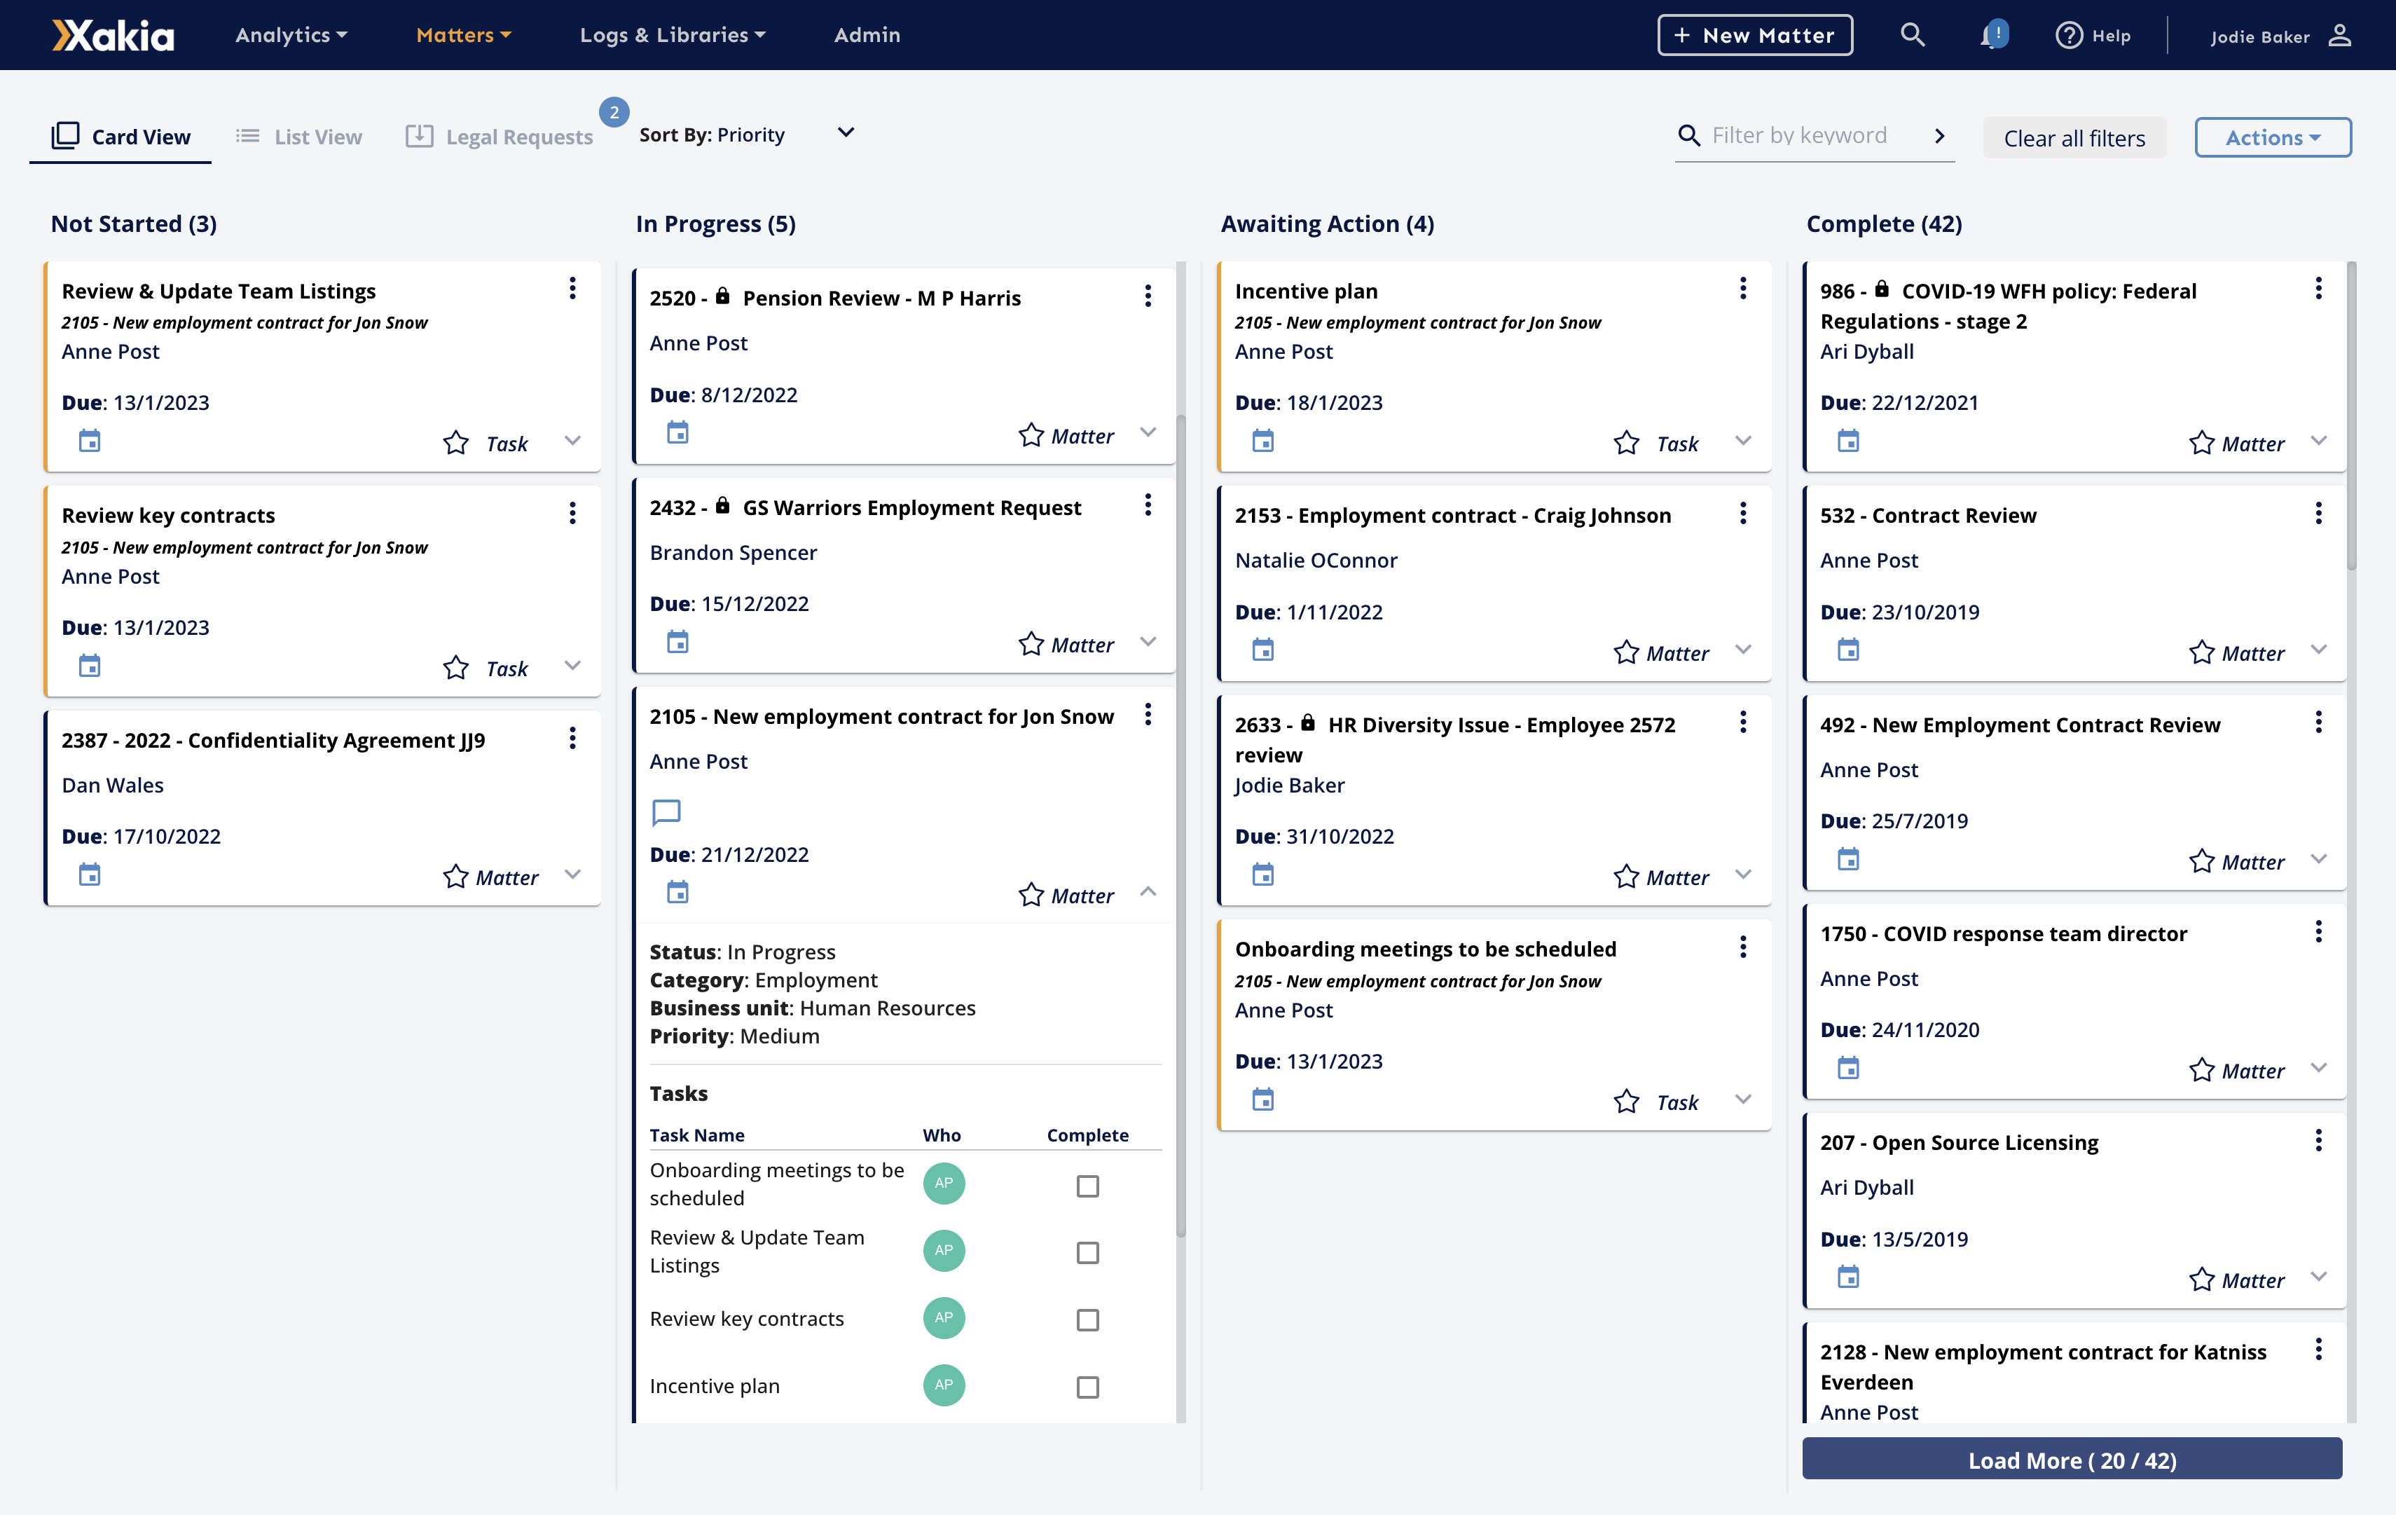Click the notifications bell icon
This screenshot has width=2396, height=1515.
click(1993, 34)
